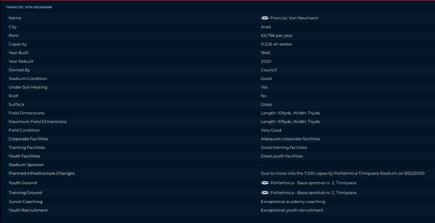This screenshot has height=223, width=435.
Task: Click the Field Condition value Very Good
Action: pyautogui.click(x=271, y=130)
